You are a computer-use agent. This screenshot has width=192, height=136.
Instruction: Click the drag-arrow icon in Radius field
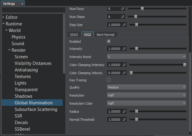tap(124, 111)
